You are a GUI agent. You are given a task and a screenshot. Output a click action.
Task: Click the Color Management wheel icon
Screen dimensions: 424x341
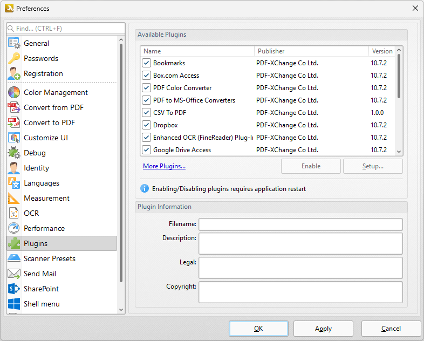coord(14,92)
